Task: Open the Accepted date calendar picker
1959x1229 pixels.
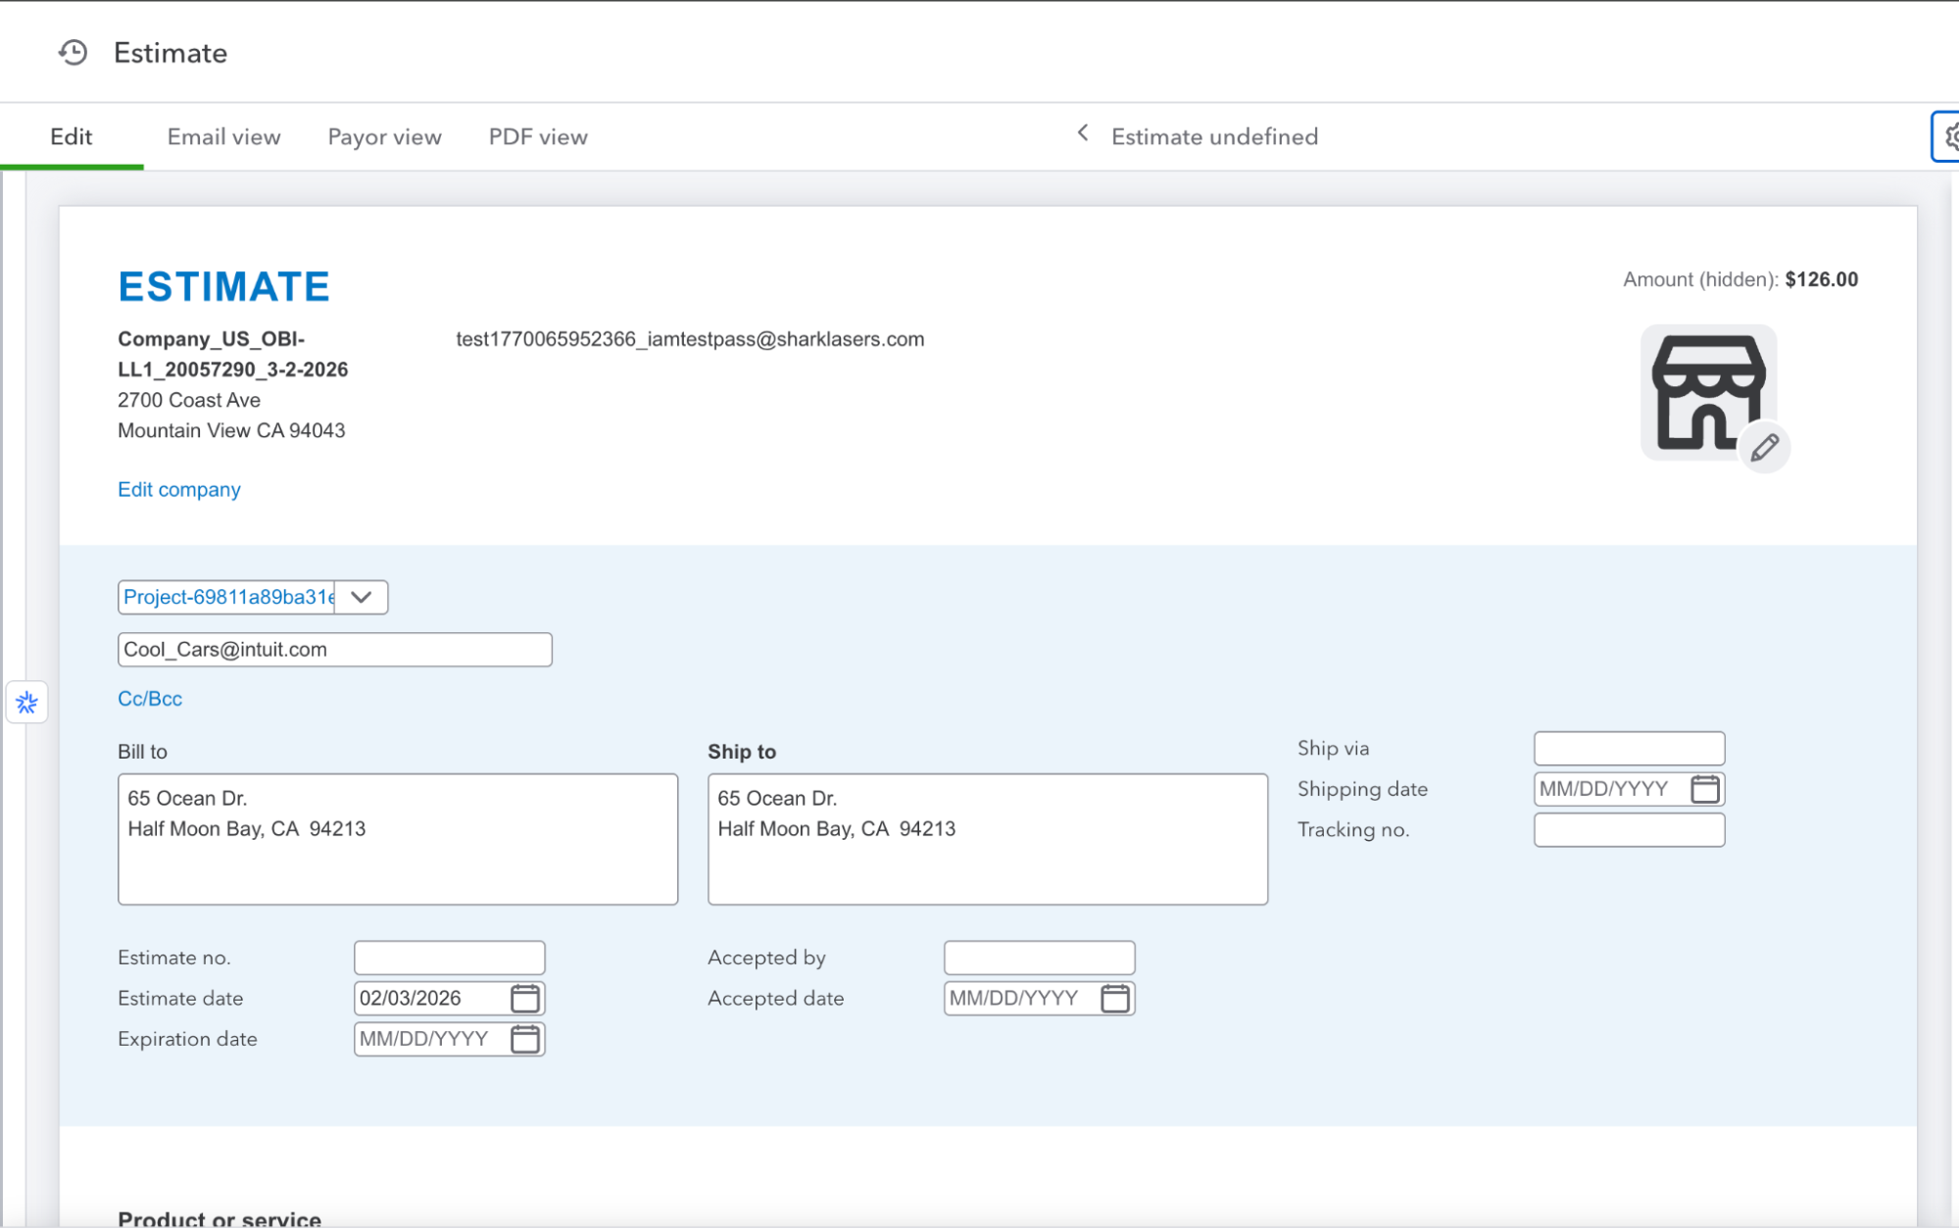Action: 1115,999
